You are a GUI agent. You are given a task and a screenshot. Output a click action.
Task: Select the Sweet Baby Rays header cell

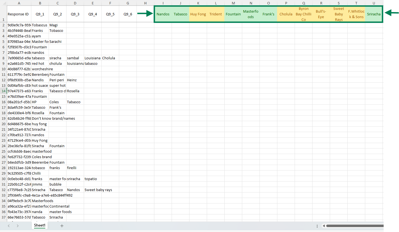tap(339, 14)
